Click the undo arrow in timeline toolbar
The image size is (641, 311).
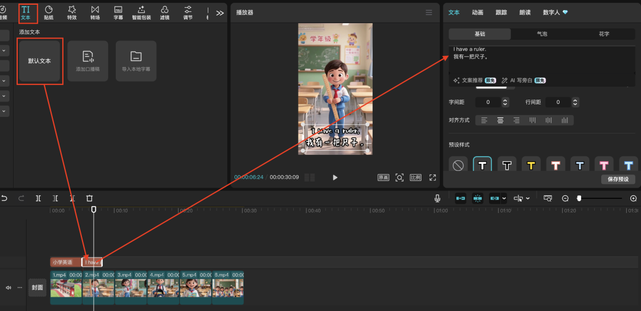click(5, 198)
